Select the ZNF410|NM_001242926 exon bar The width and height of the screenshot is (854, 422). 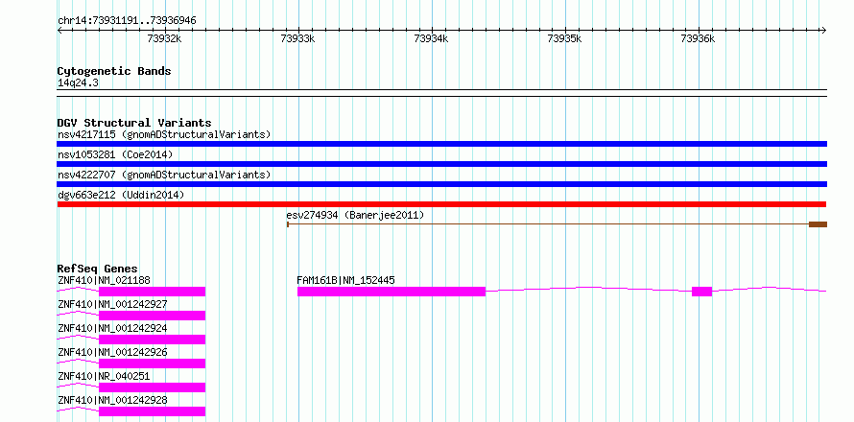(x=152, y=363)
